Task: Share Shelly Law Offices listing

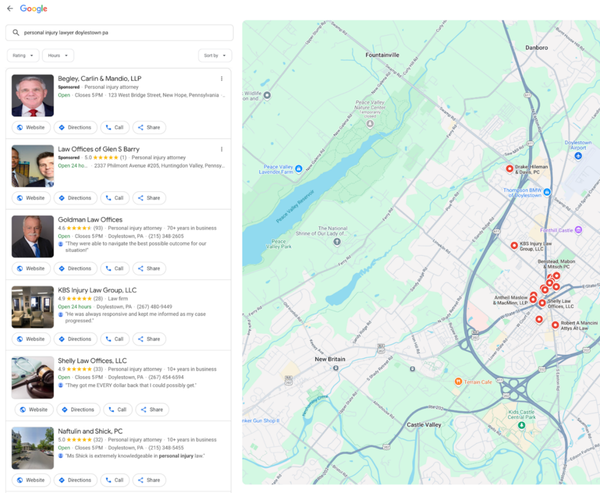Action: [x=152, y=410]
